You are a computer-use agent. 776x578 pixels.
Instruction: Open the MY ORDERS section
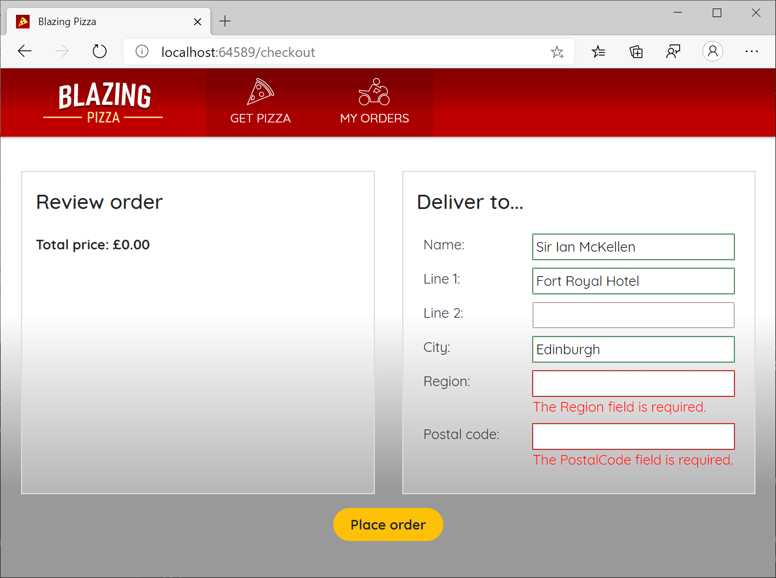pos(374,103)
